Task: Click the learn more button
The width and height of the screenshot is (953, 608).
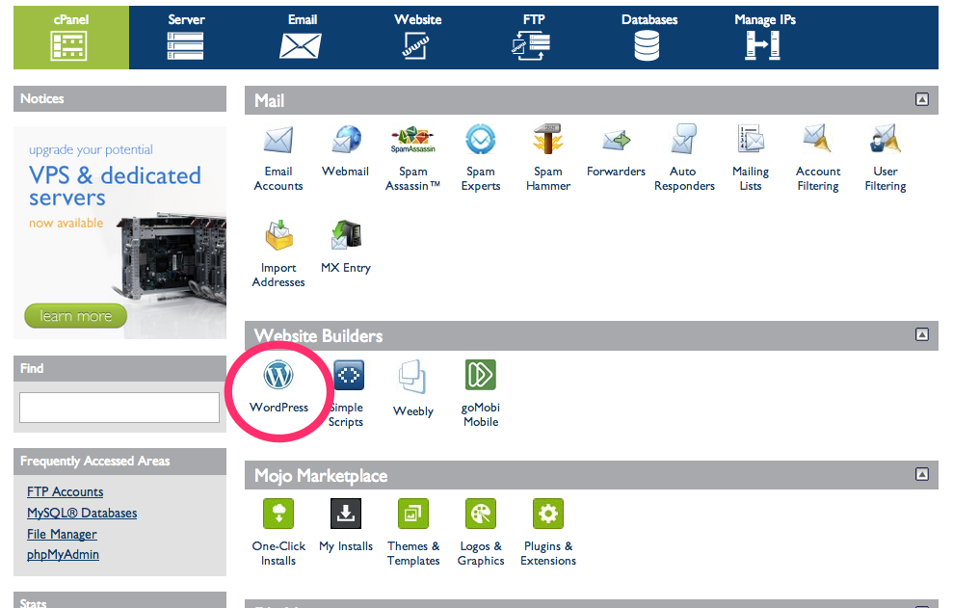Action: click(75, 316)
